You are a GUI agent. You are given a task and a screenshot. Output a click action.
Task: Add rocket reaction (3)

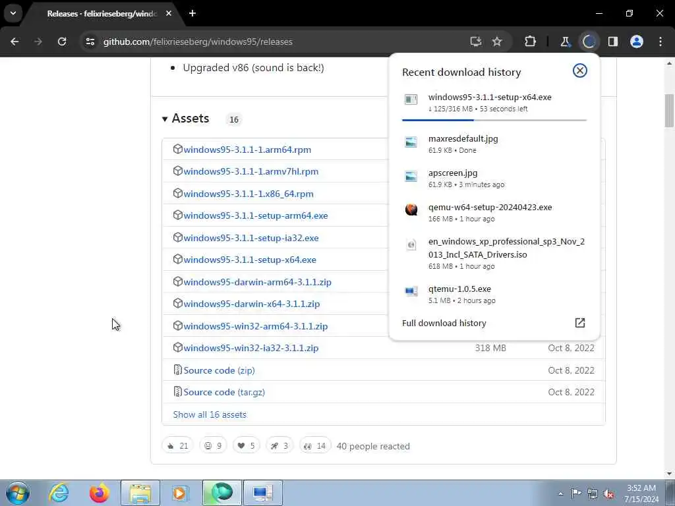point(279,446)
